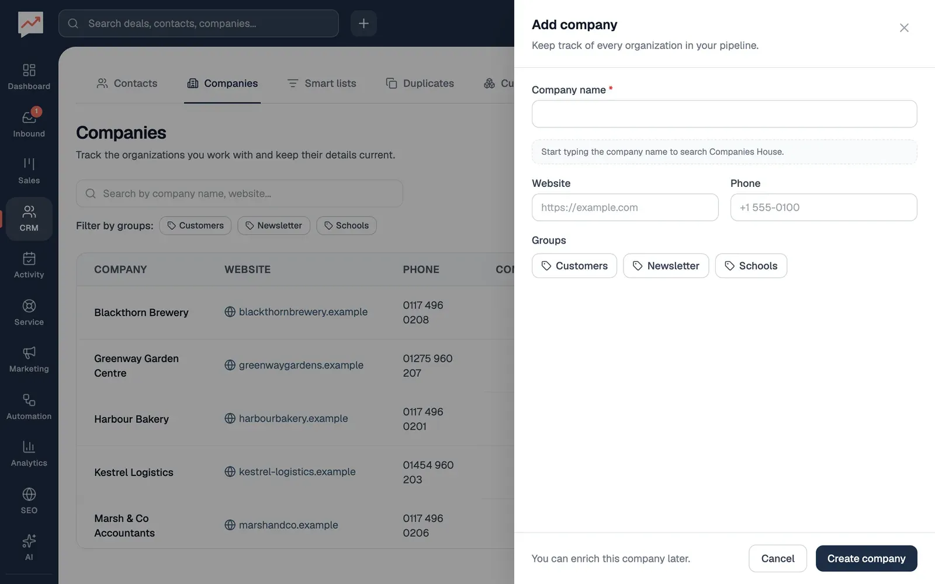Image resolution: width=935 pixels, height=584 pixels.
Task: Go to the Automation section
Action: click(x=29, y=406)
